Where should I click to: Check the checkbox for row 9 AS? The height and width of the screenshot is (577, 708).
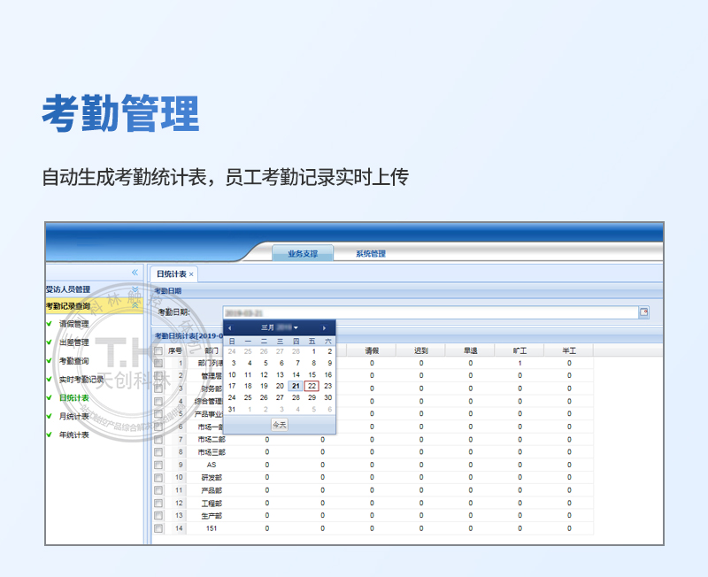158,465
